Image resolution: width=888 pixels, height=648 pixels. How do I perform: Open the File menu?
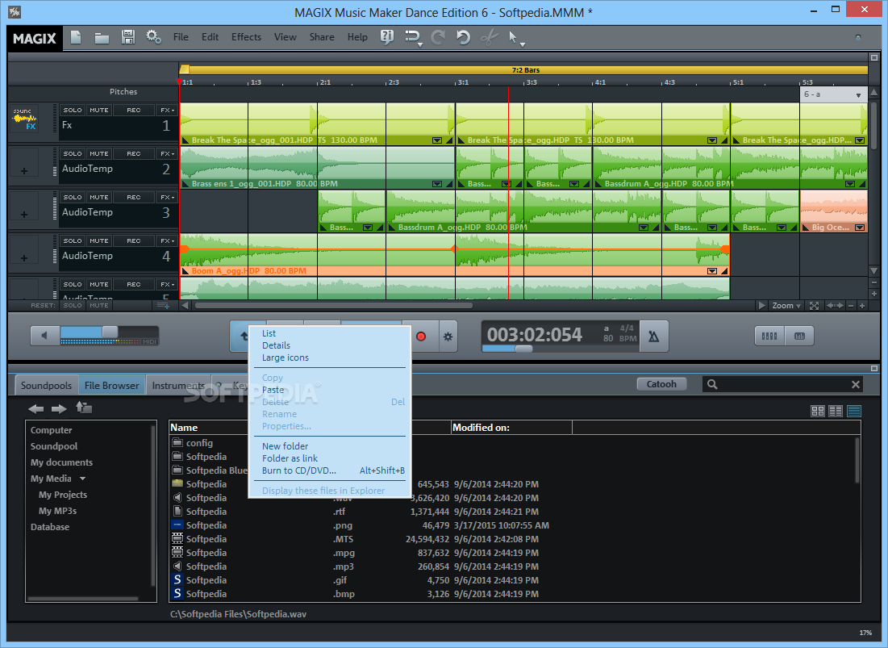(181, 37)
